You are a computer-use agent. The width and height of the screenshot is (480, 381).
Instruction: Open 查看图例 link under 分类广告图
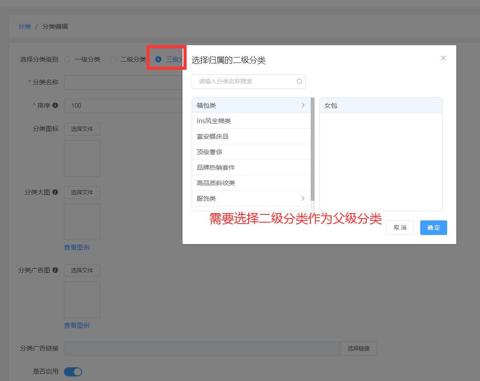coord(77,325)
